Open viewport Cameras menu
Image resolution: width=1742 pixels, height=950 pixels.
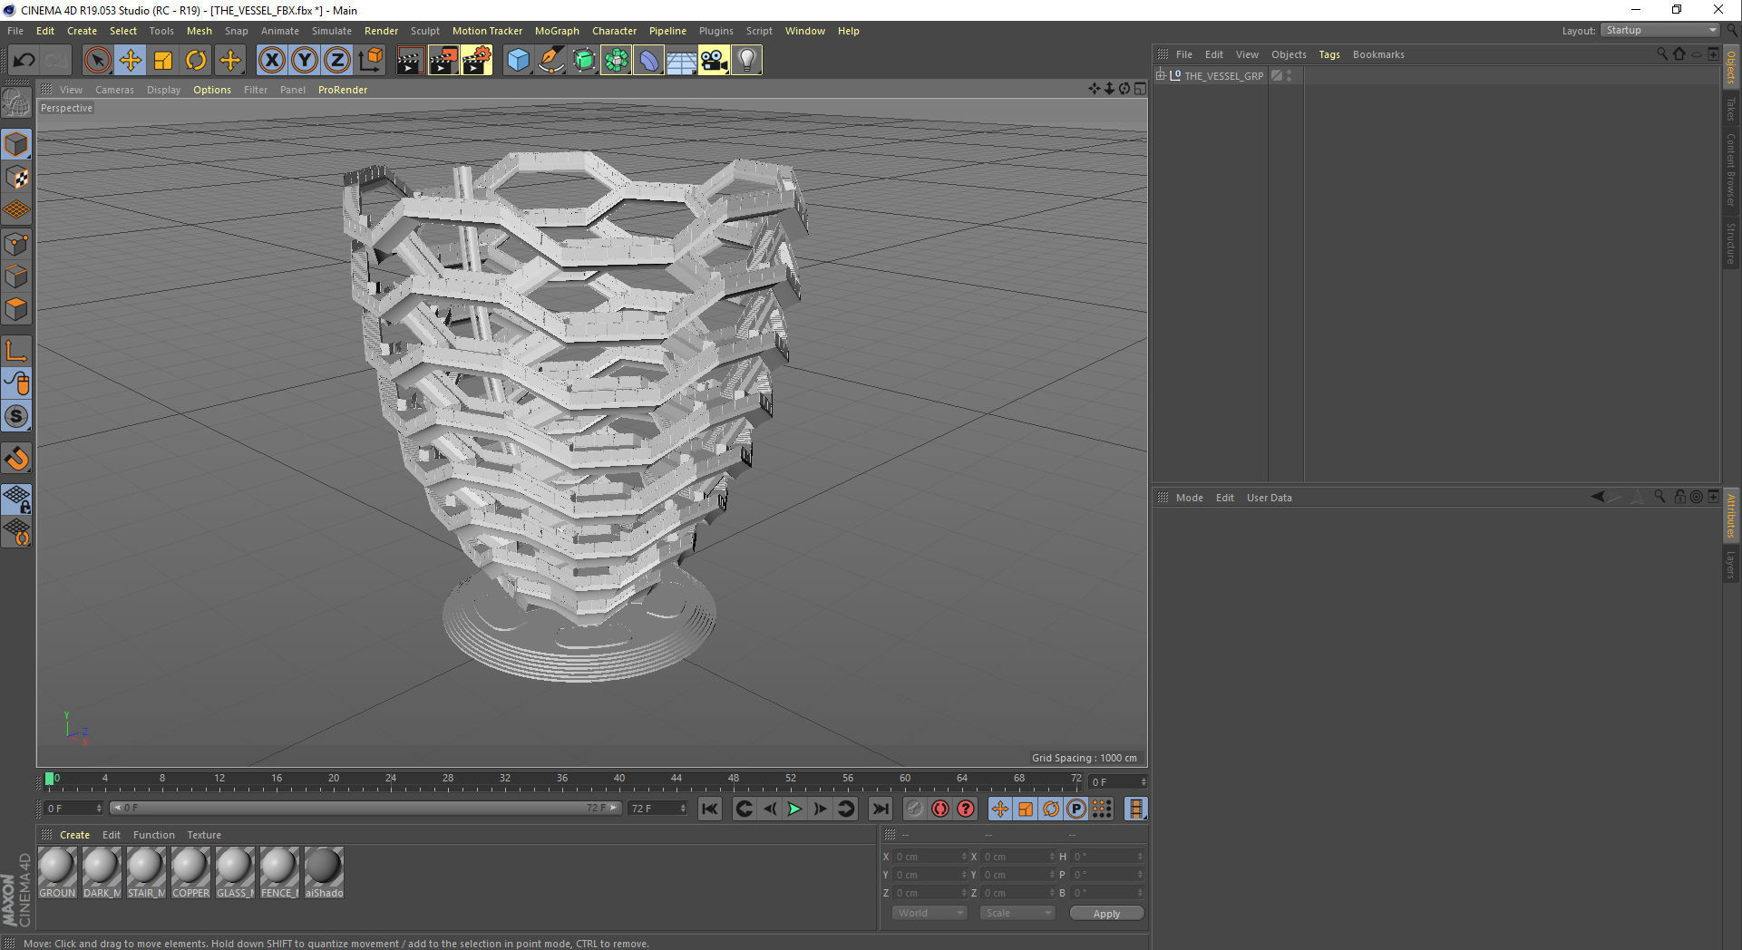coord(114,90)
